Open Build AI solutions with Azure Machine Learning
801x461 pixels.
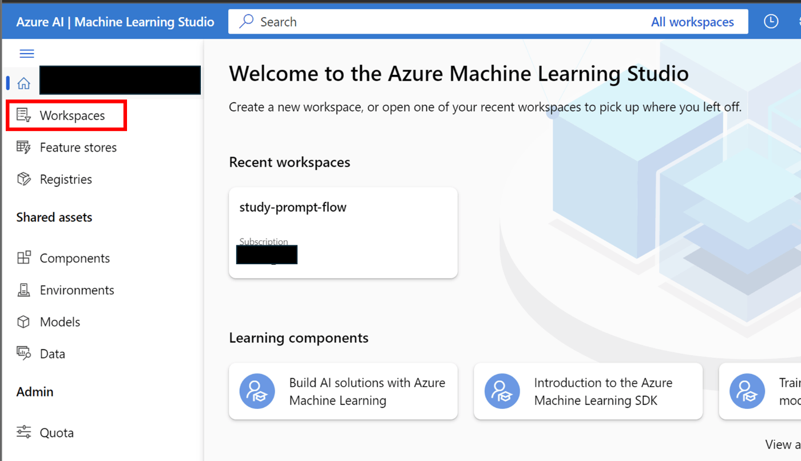click(x=343, y=391)
